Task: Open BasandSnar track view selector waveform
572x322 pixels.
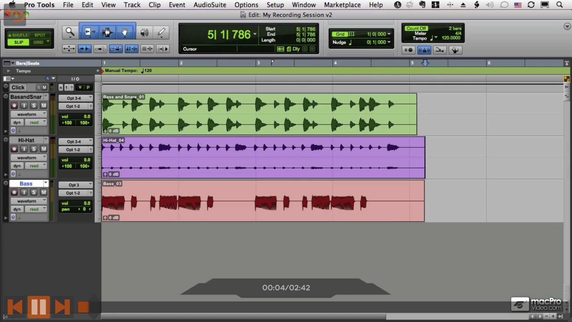Action: 29,114
